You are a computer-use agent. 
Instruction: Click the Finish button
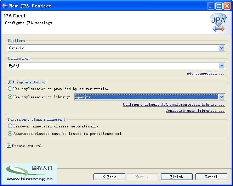point(177,177)
